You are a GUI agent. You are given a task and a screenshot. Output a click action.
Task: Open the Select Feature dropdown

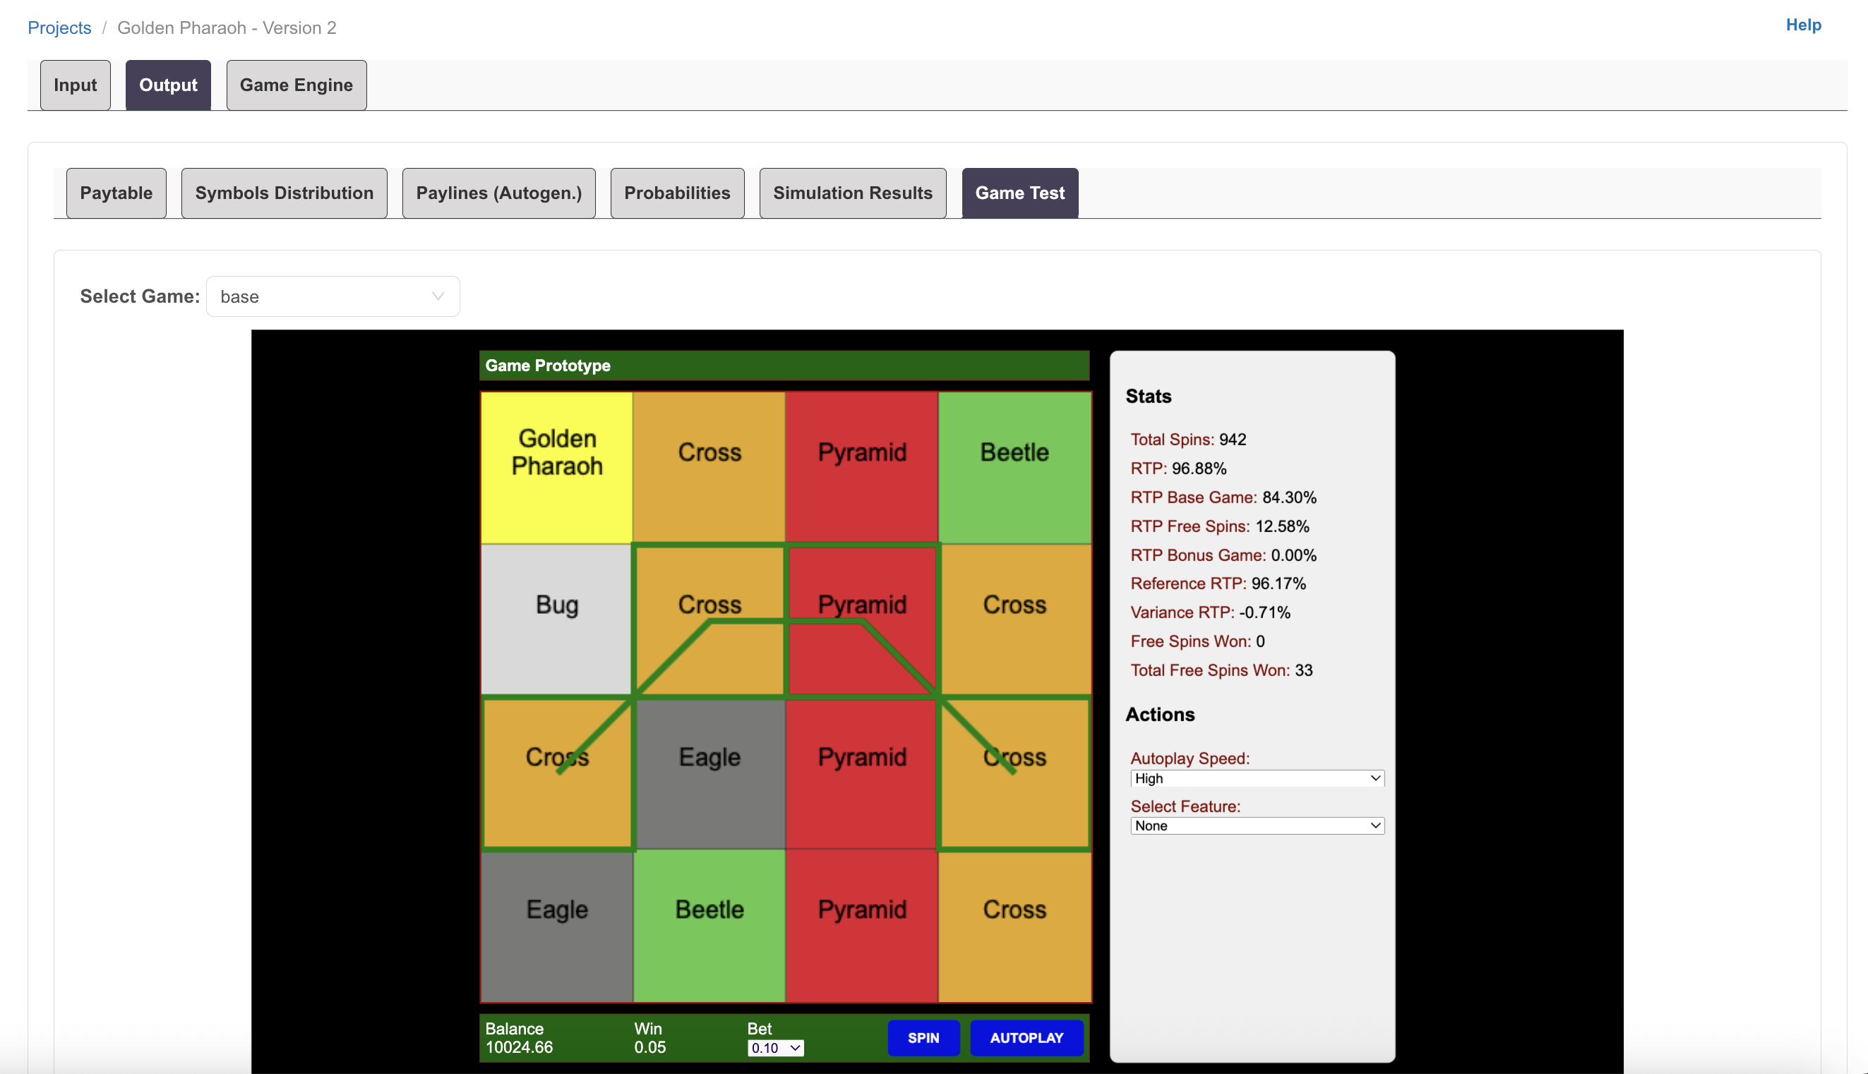(x=1257, y=826)
